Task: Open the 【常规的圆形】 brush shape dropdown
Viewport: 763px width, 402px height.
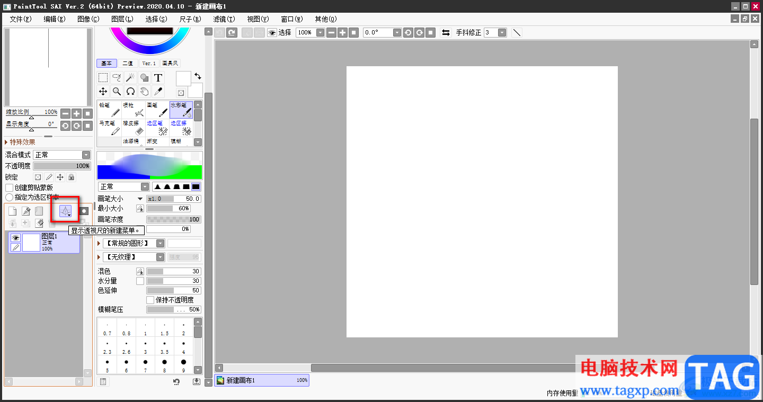Action: point(134,243)
